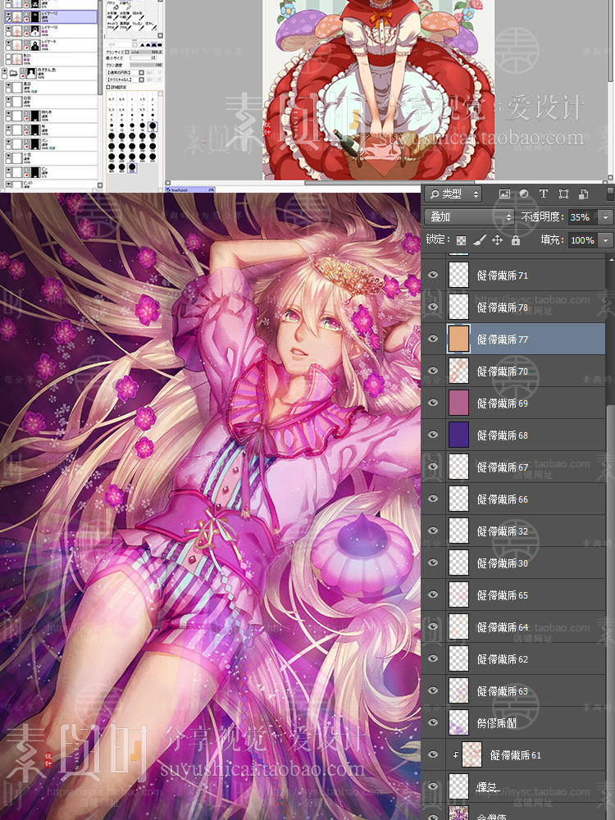Pick the brush size 10 preset dot

(112, 125)
